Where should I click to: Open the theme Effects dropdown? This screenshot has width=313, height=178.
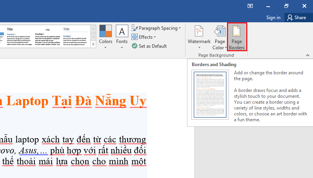point(144,37)
